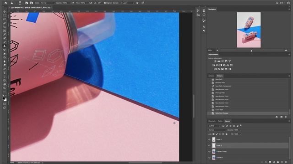Image resolution: width=293 pixels, height=164 pixels.
Task: Select the Zoom tool in toolbar
Action: point(5,88)
